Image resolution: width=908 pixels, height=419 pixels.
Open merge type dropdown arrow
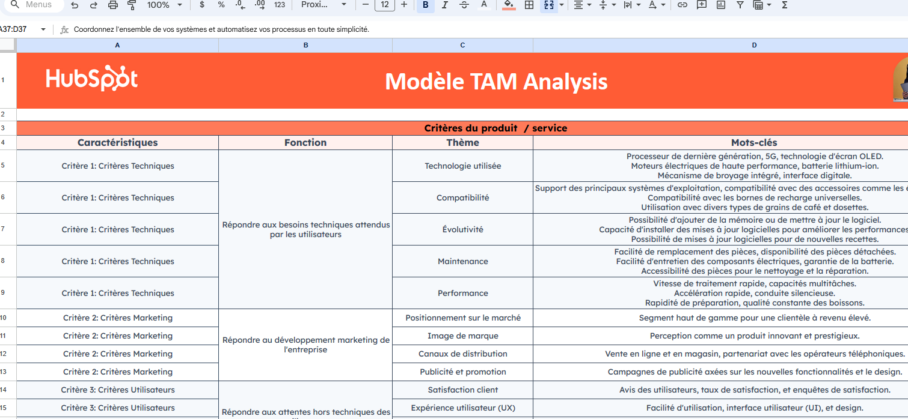(x=562, y=5)
